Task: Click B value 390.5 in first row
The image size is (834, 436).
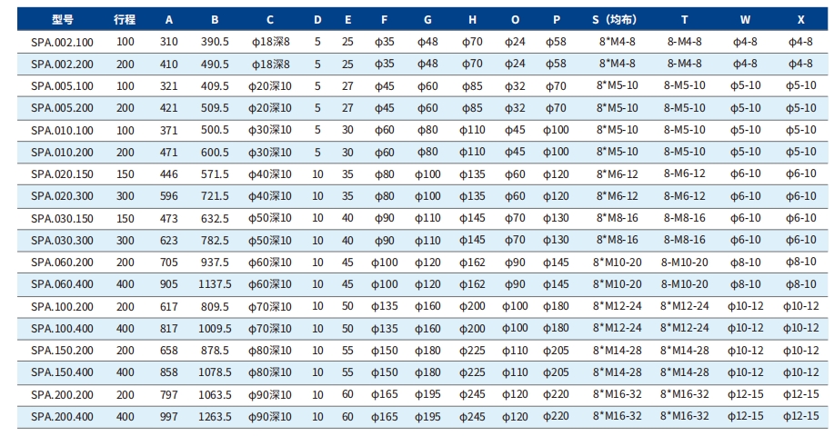Action: coord(215,42)
